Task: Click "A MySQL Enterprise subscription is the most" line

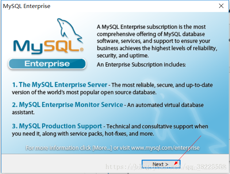Action: click(151, 27)
